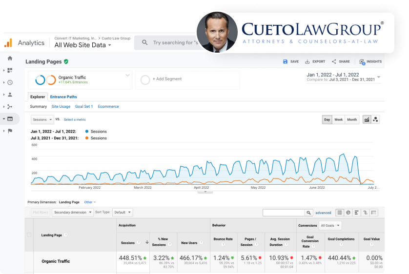Click the green verified shield beside Landing Pages
This screenshot has height=274, width=409.
coord(66,61)
